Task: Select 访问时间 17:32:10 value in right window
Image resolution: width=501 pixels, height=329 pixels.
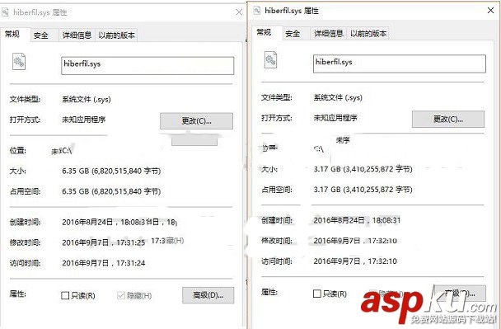Action: click(355, 261)
